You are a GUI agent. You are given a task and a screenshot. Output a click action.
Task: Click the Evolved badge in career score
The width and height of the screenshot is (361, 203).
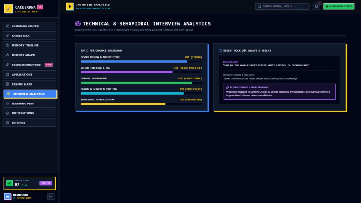coord(46,183)
